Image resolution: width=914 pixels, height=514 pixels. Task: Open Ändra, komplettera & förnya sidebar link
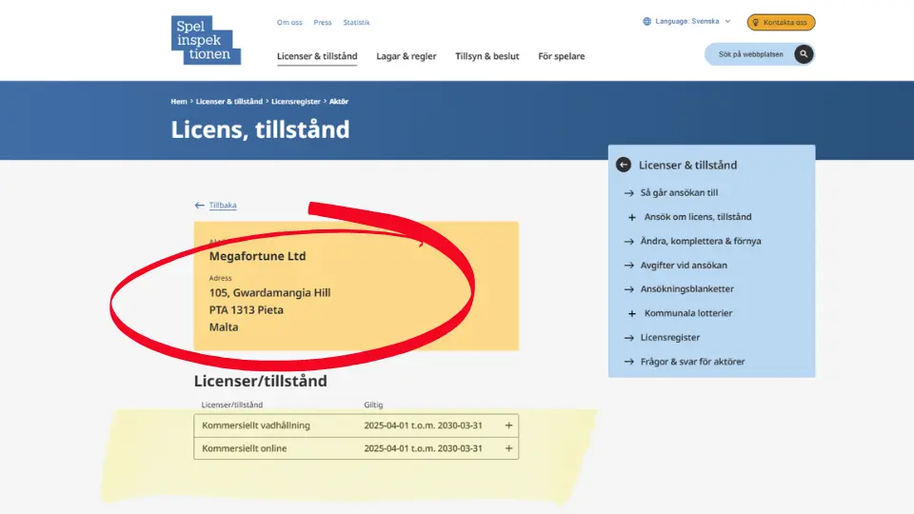point(701,241)
